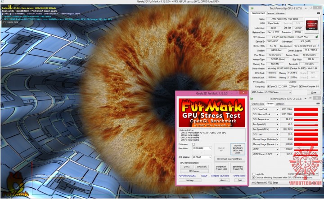Open the GPU Load sensor dropdown
324x199 pixels.
pos(277,134)
